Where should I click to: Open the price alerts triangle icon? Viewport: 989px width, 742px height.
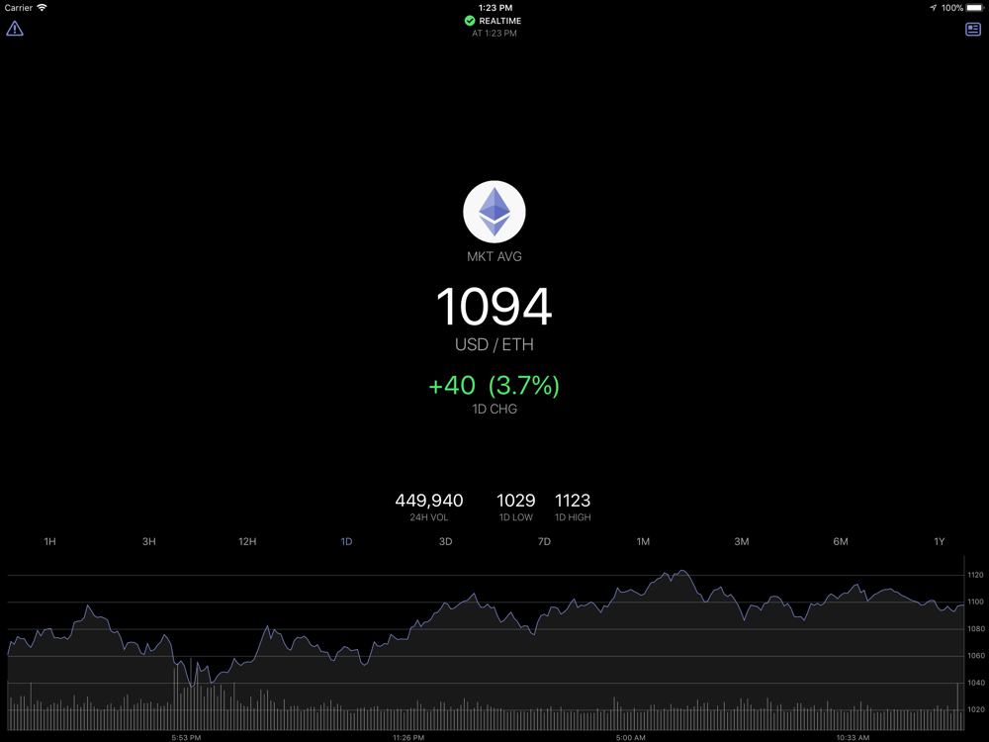click(15, 29)
